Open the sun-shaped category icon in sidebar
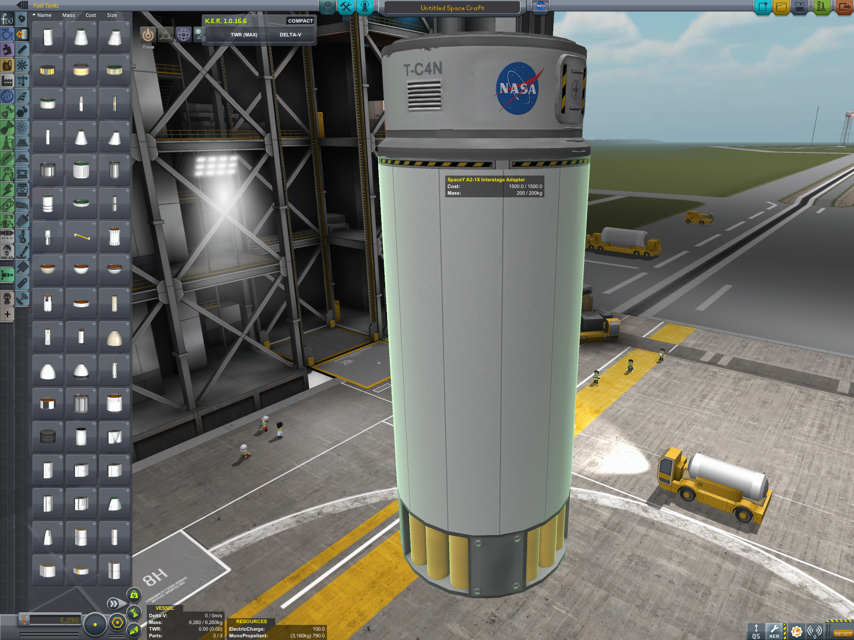Image resolution: width=854 pixels, height=640 pixels. click(x=22, y=65)
